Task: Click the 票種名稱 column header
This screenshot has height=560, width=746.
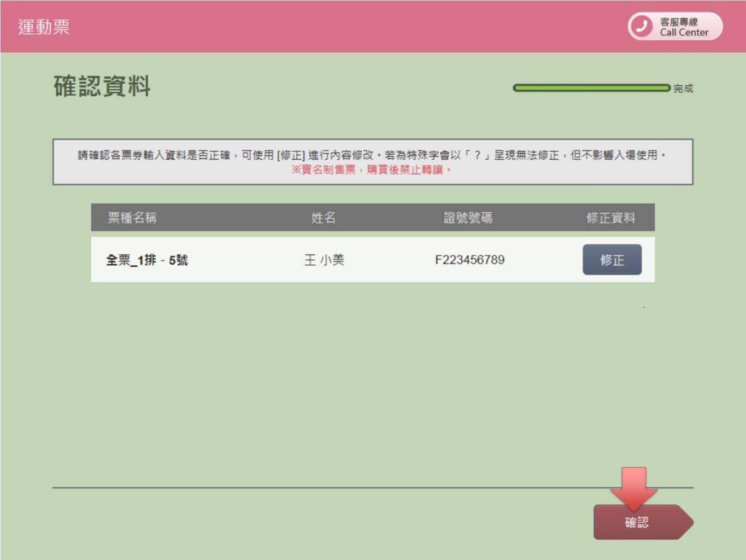Action: pos(132,218)
